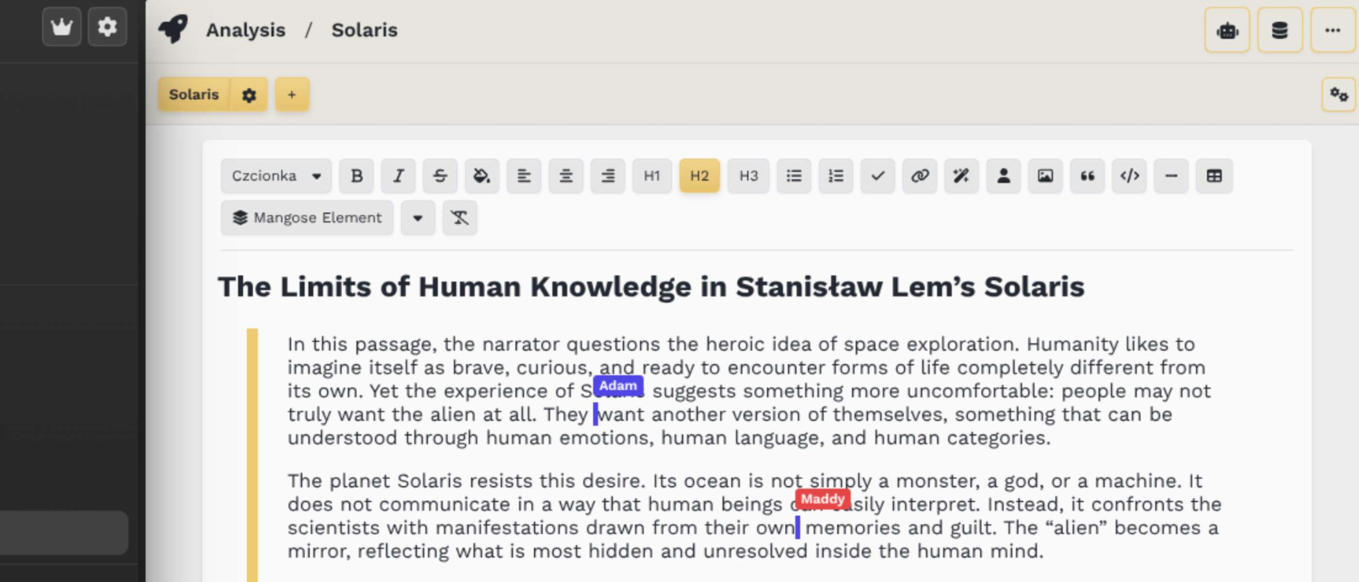The image size is (1359, 582).
Task: Insert a table
Action: (x=1214, y=176)
